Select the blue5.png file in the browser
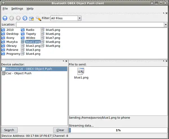 [x=53, y=30]
